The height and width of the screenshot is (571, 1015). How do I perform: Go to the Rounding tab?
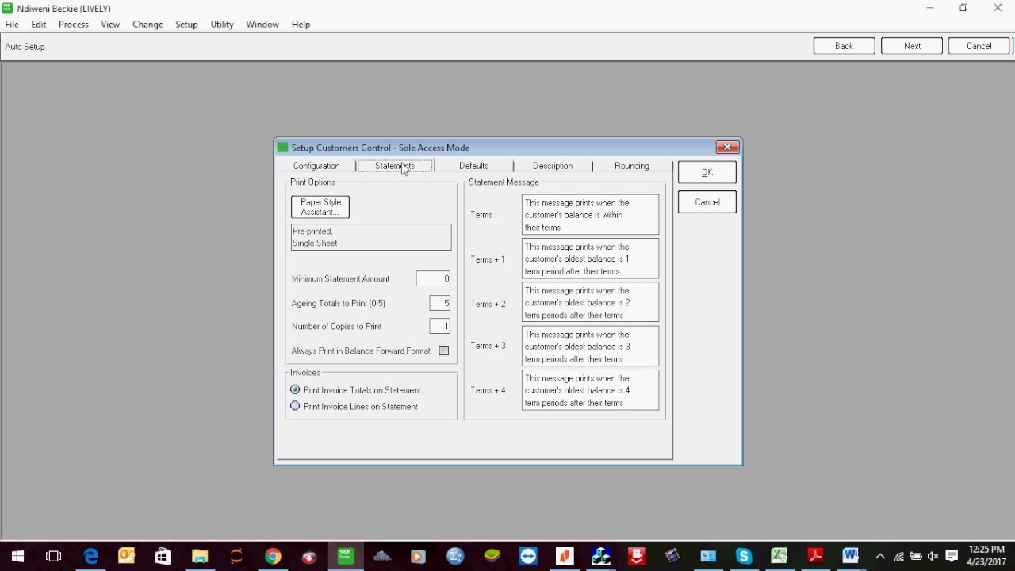632,166
